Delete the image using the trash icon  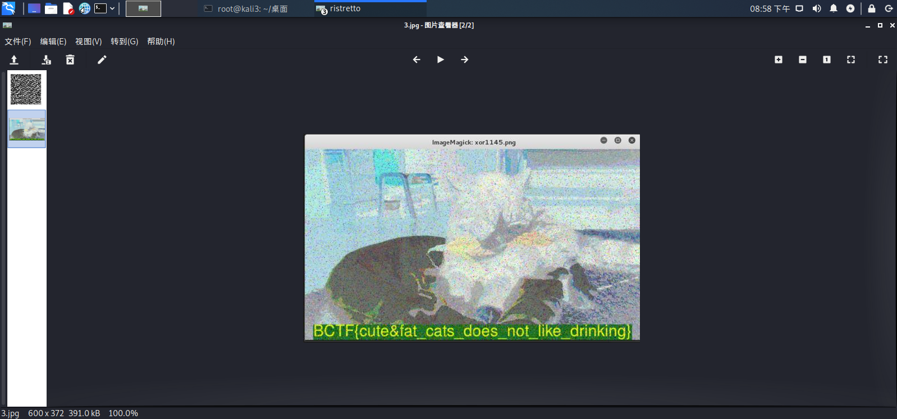pyautogui.click(x=70, y=60)
